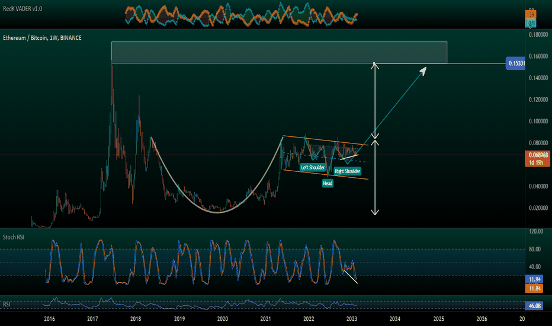Viewport: 552px width, 326px height.
Task: Click 0.120000 on the price axis
Action: [538, 100]
